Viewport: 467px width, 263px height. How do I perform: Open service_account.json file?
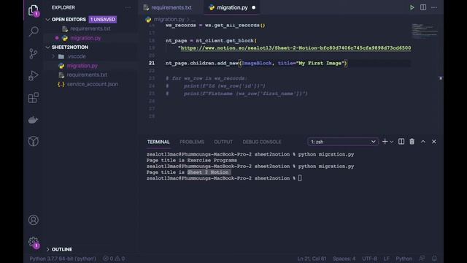click(x=93, y=84)
